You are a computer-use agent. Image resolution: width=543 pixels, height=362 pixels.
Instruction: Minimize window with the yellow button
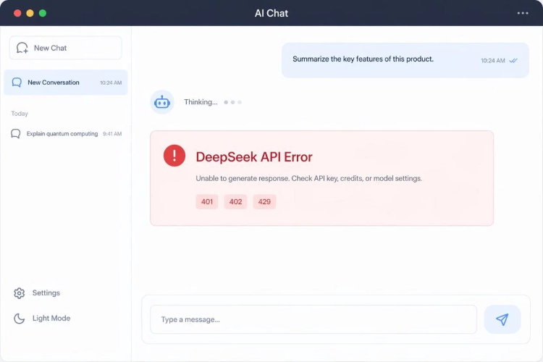pyautogui.click(x=30, y=13)
